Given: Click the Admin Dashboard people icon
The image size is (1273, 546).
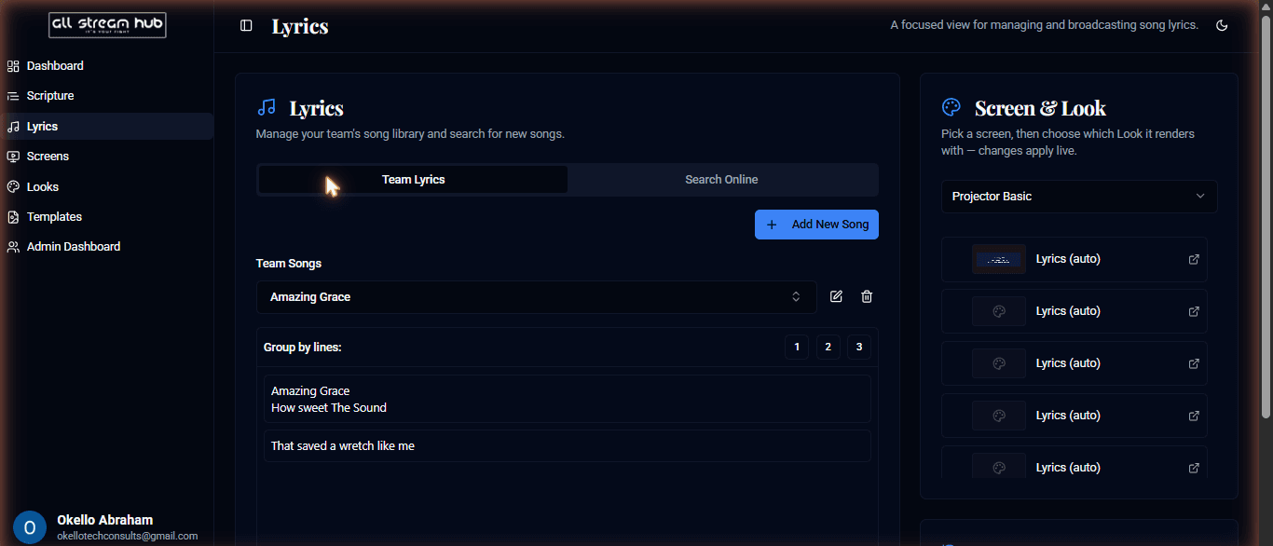Looking at the screenshot, I should pos(13,247).
